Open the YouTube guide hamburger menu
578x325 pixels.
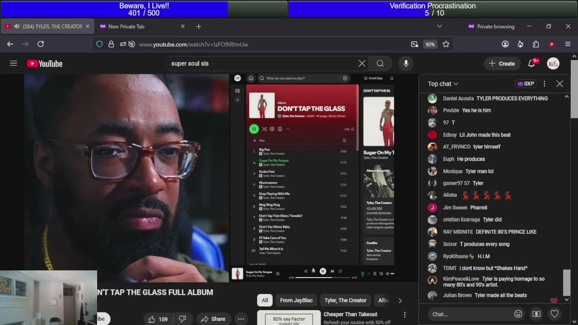14,64
